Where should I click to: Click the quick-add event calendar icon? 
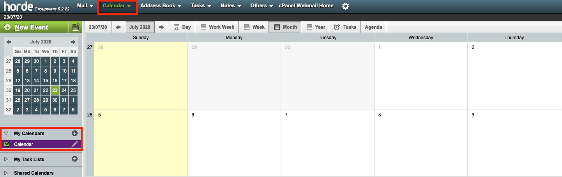[76, 27]
